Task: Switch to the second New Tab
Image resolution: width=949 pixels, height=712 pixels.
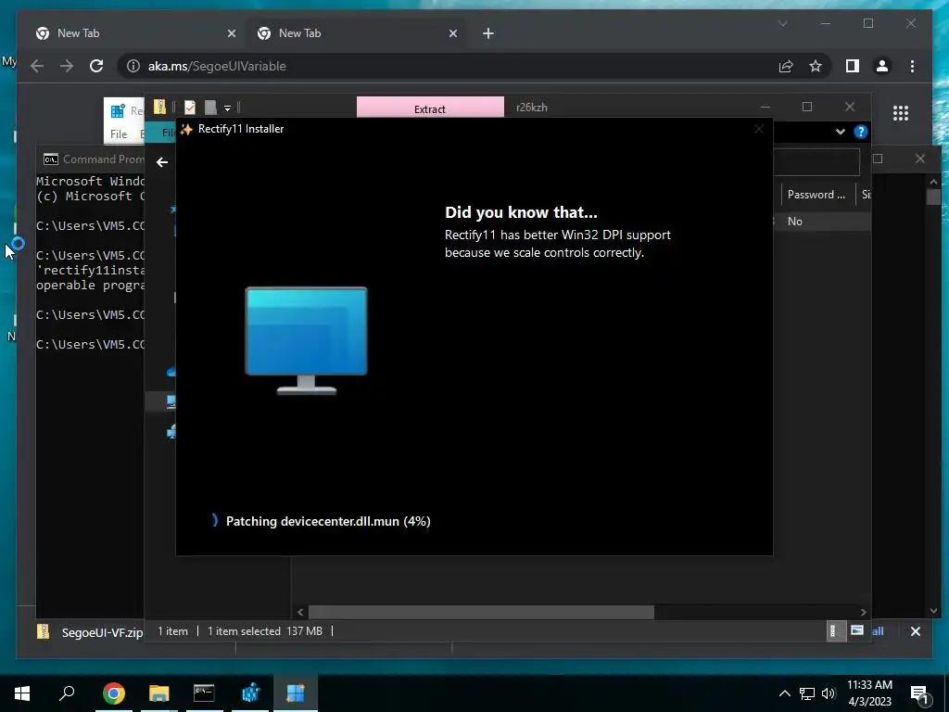Action: [354, 33]
